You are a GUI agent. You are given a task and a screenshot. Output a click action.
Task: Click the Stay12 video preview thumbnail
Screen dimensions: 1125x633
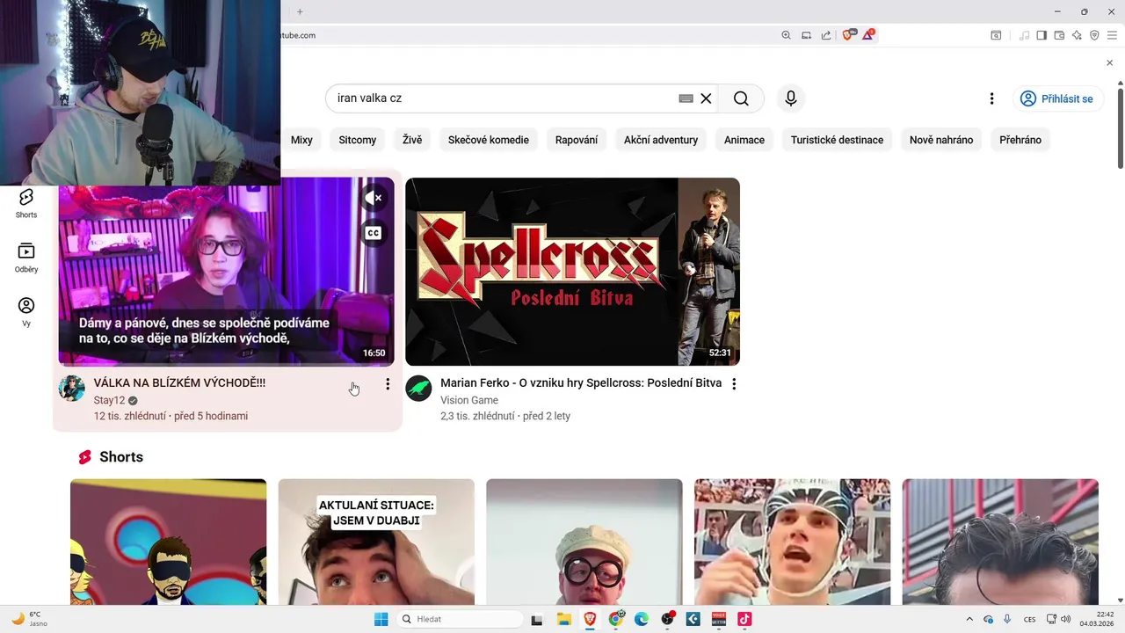click(227, 272)
